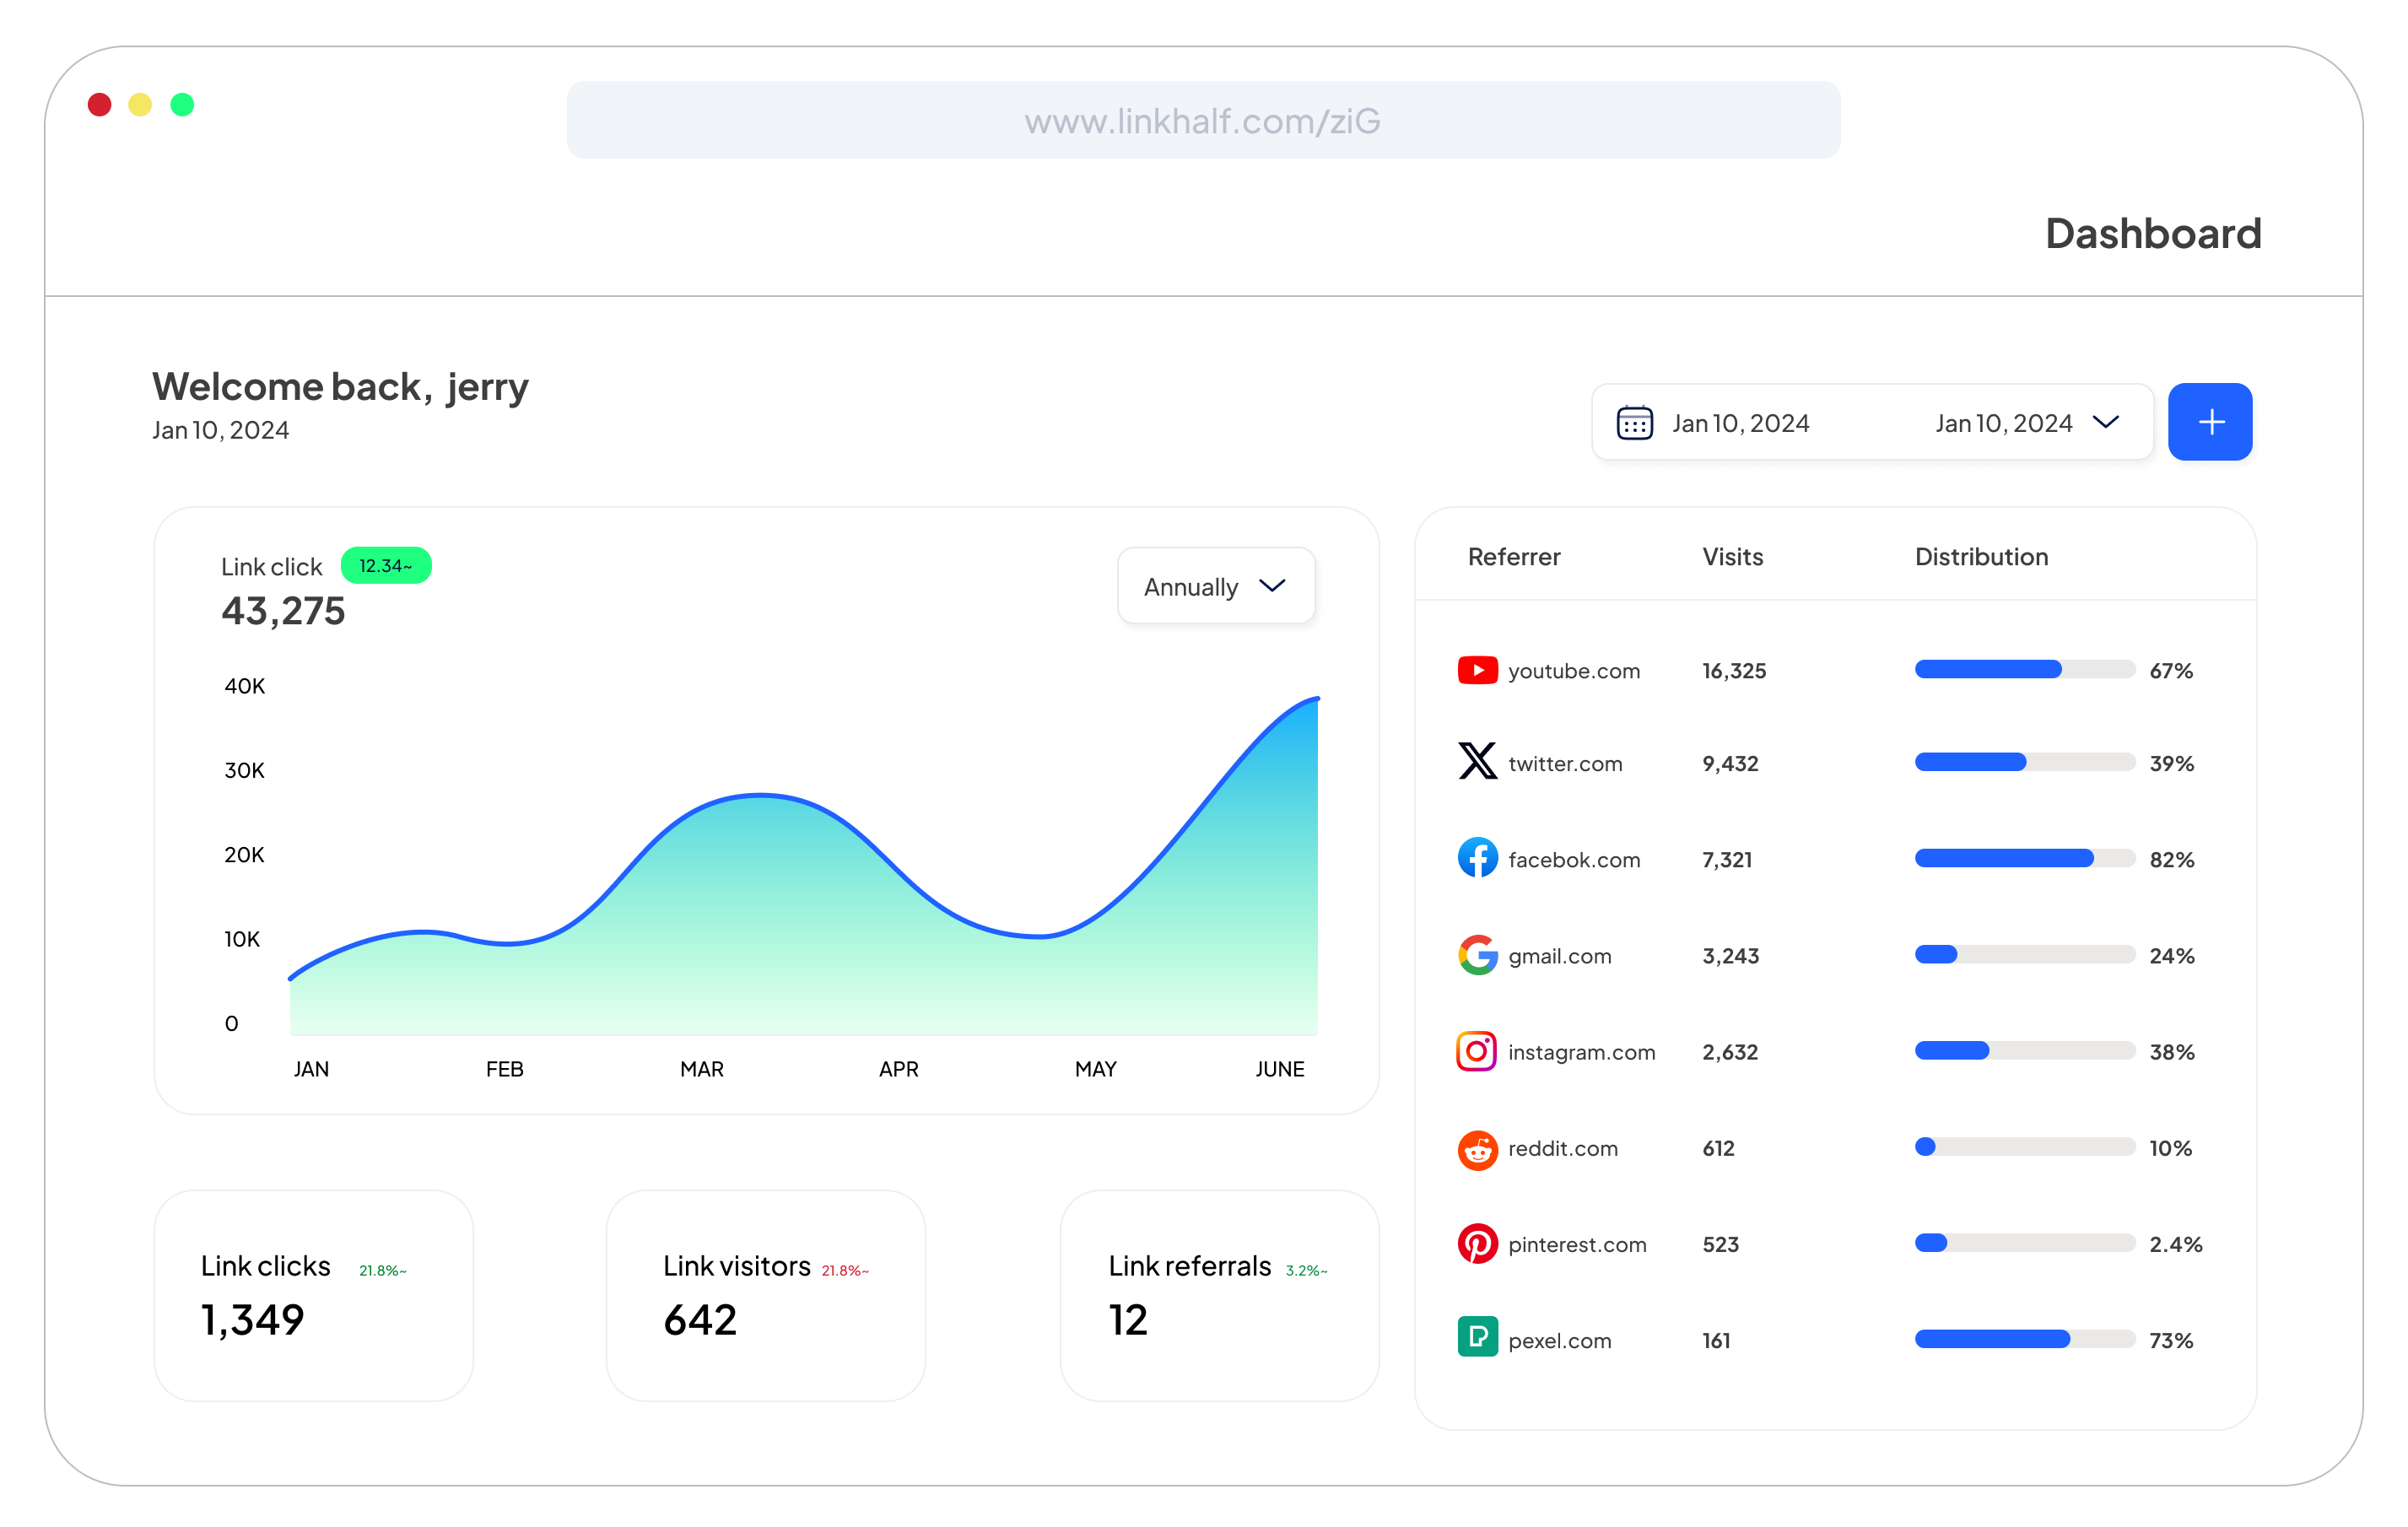Viewport: 2408px width, 1527px height.
Task: Click the 40K label on chart axis
Action: coord(244,686)
